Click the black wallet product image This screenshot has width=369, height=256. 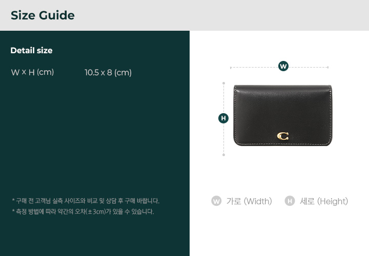282,115
